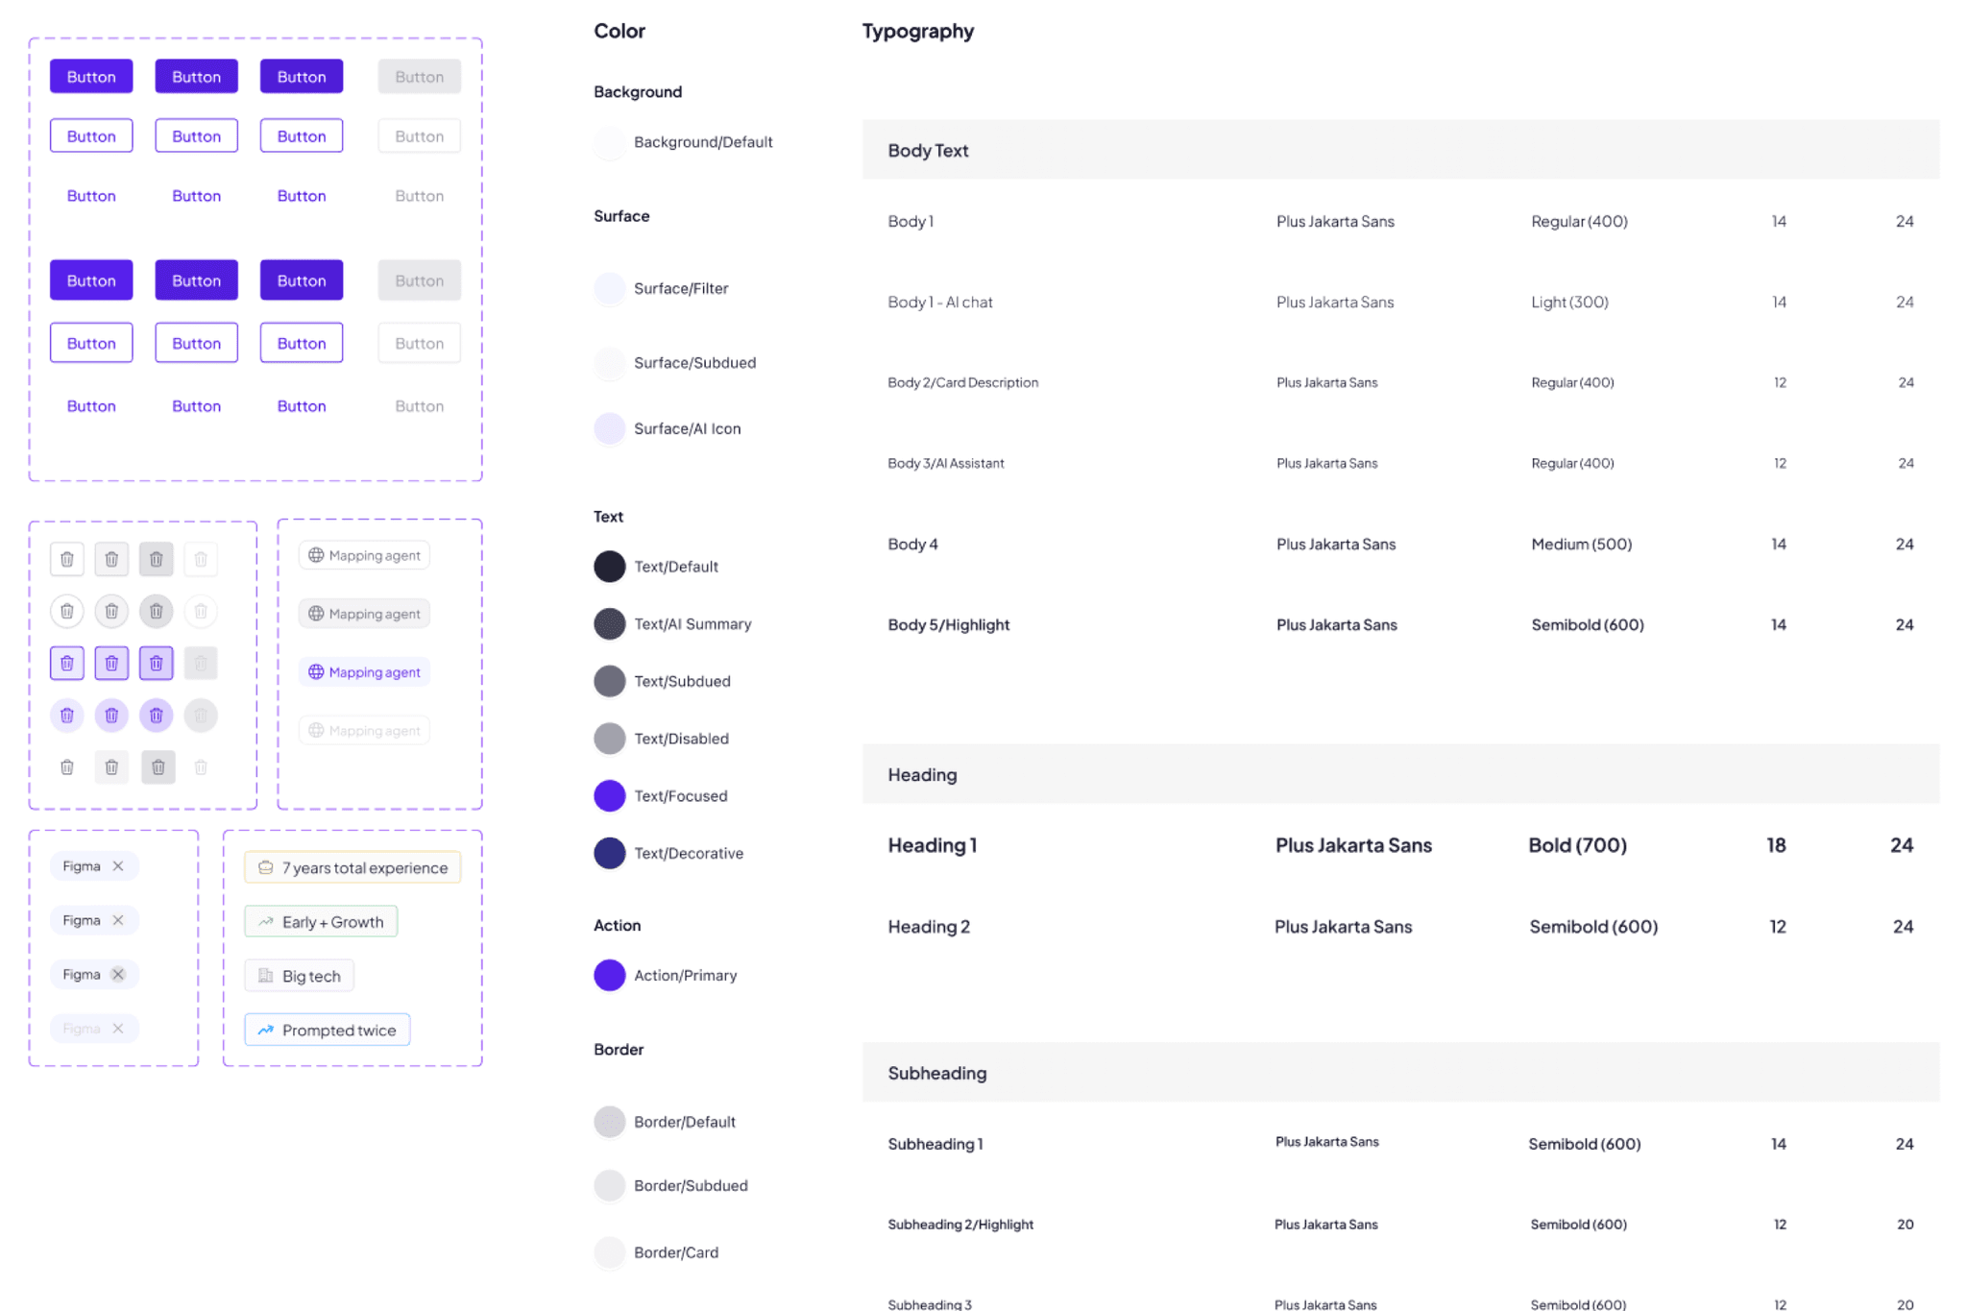1967x1311 pixels.
Task: Click the globe icon in the purple Mapping agent chip
Action: pyautogui.click(x=316, y=672)
